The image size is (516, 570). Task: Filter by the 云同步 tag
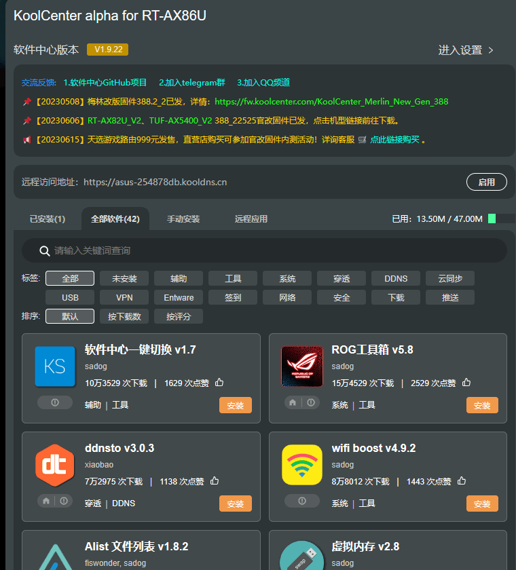(x=450, y=278)
